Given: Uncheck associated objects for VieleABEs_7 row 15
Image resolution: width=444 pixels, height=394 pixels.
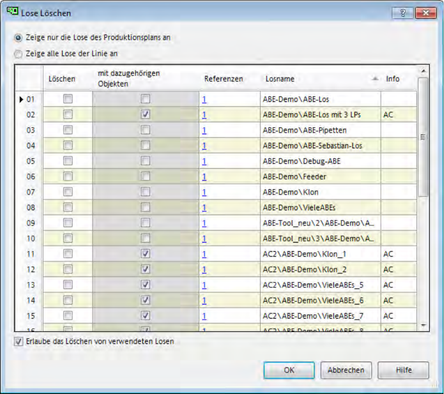Looking at the screenshot, I should [145, 316].
